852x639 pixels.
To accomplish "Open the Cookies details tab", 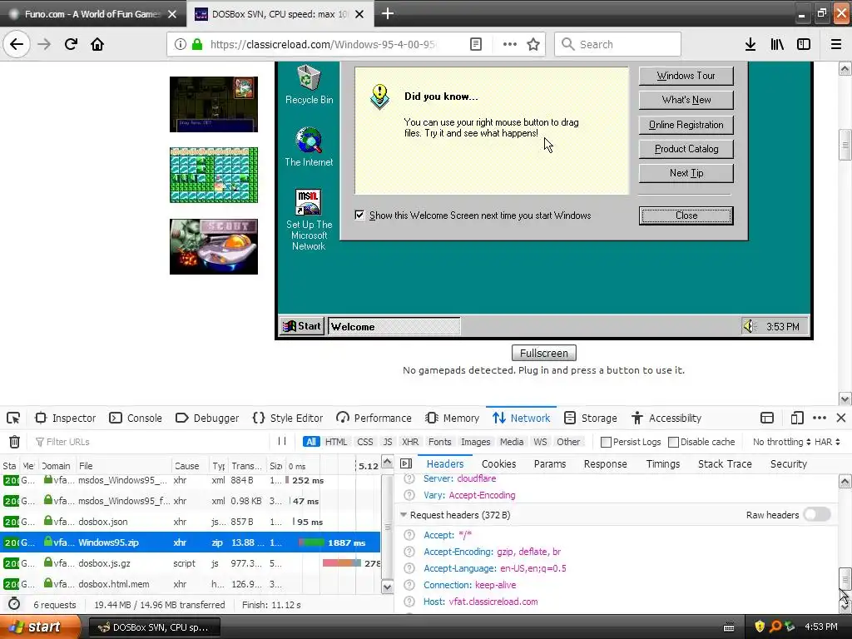I will coord(498,463).
